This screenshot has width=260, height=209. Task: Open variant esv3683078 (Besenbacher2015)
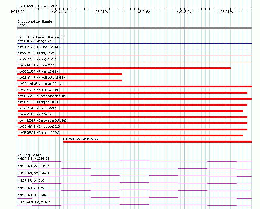[x=42, y=96]
